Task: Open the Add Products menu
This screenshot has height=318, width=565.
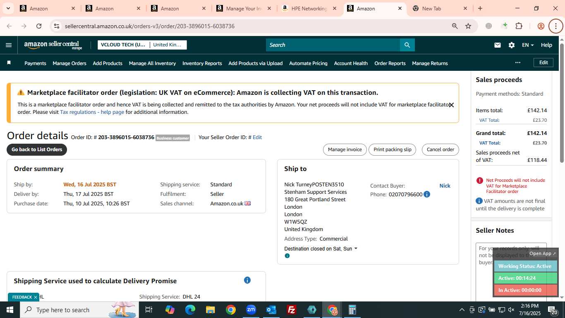Action: pyautogui.click(x=108, y=63)
